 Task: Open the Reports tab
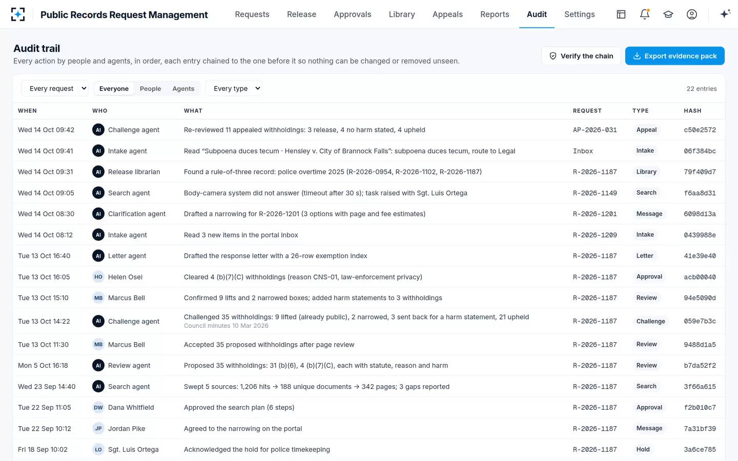point(495,14)
